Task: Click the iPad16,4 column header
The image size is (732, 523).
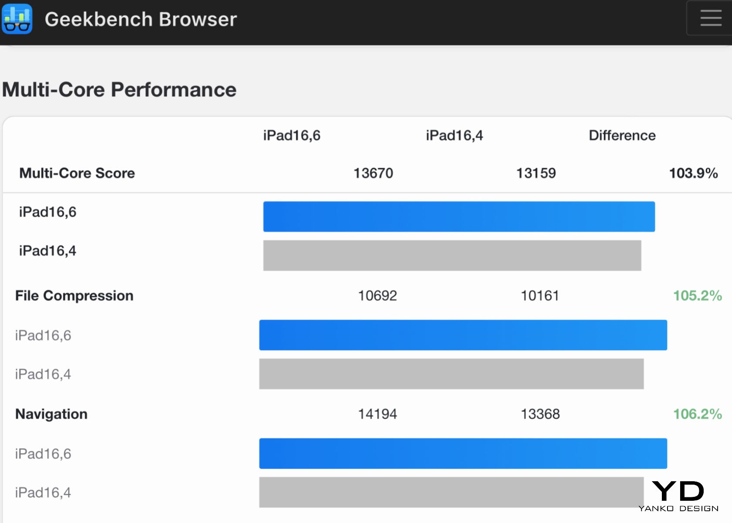Action: pos(454,136)
